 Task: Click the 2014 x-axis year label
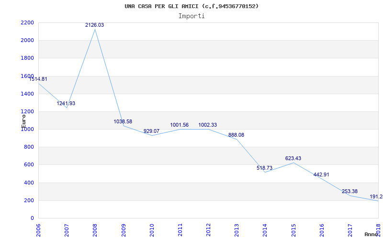point(265,230)
